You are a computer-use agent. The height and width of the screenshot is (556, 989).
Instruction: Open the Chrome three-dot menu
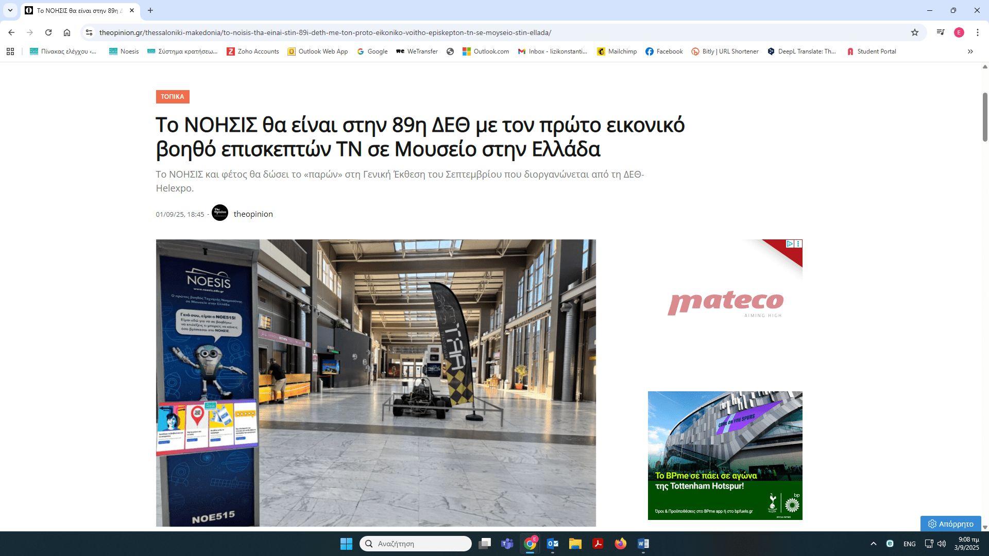coord(977,32)
